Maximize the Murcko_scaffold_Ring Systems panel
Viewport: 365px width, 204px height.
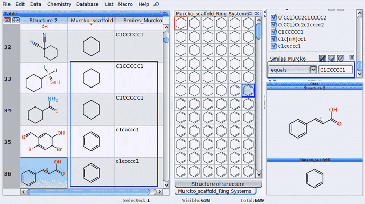(250, 14)
